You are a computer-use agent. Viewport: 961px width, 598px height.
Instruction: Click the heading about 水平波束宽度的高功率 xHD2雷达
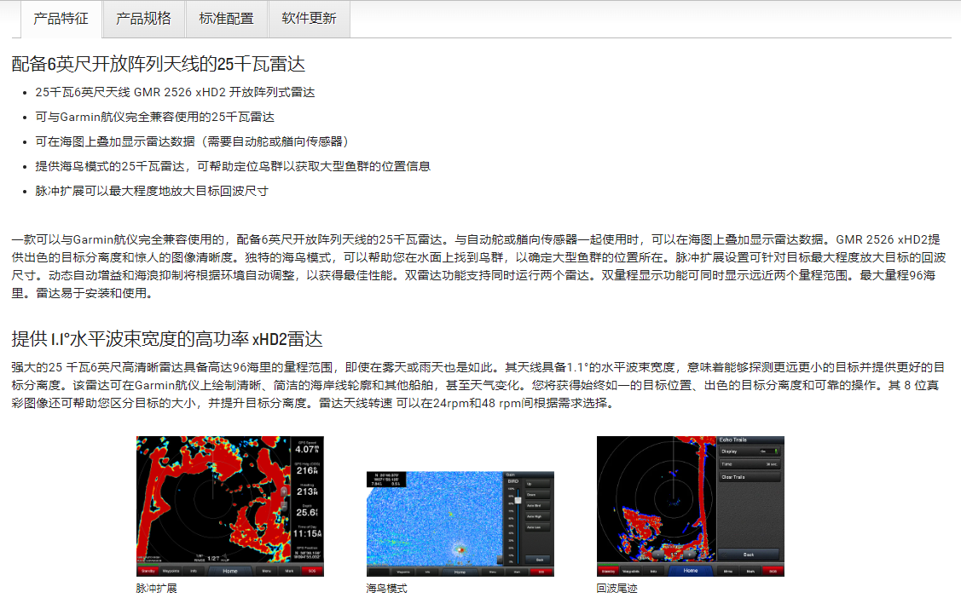[x=167, y=339]
